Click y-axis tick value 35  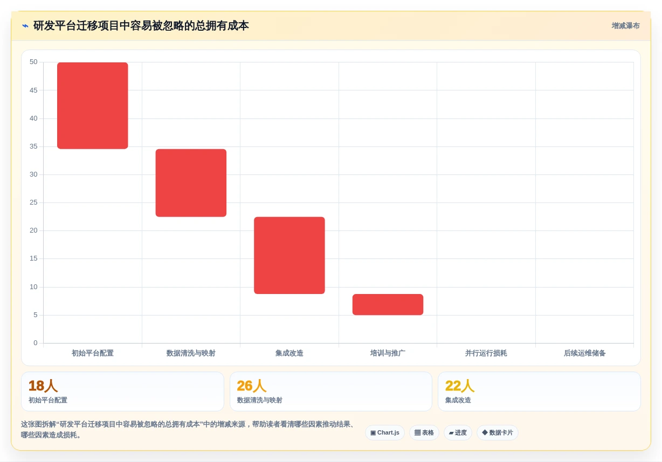tap(33, 146)
